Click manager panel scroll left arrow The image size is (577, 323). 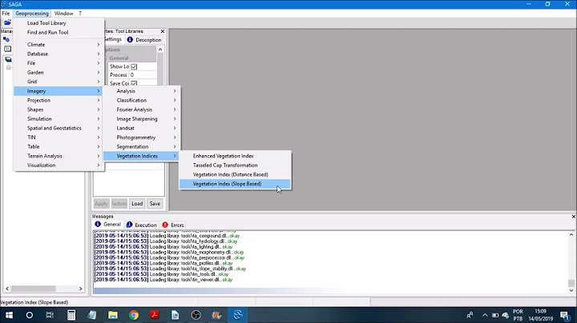7,289
